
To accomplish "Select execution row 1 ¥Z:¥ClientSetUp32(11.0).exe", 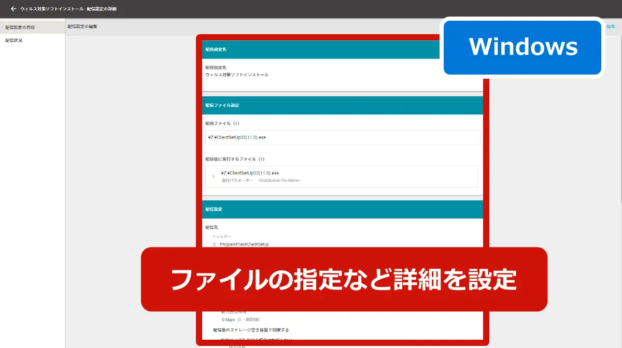I will (x=342, y=177).
